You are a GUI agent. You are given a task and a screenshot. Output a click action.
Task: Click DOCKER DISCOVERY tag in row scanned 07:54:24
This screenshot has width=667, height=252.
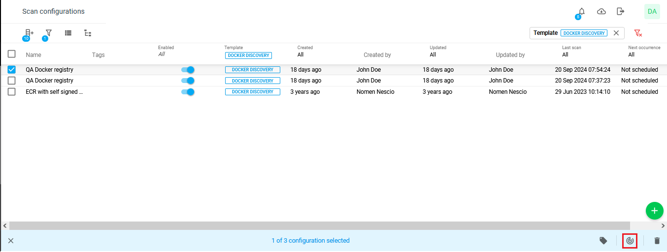[x=253, y=70]
